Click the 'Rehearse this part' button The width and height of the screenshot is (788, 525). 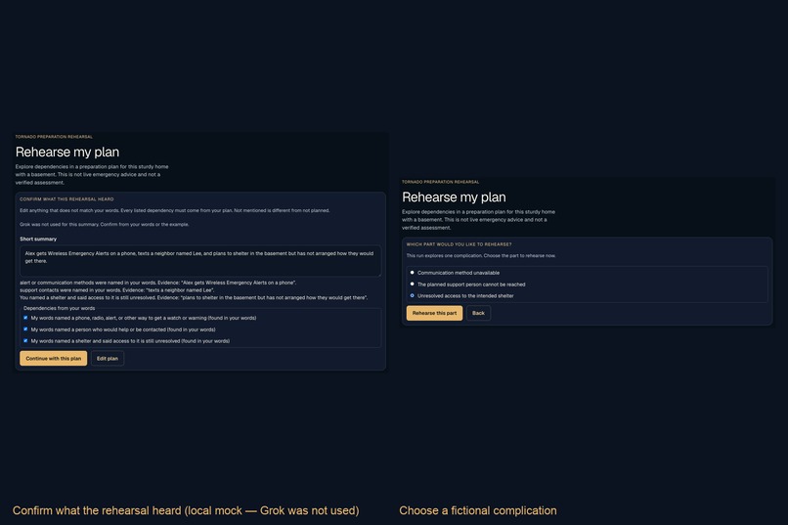(434, 313)
